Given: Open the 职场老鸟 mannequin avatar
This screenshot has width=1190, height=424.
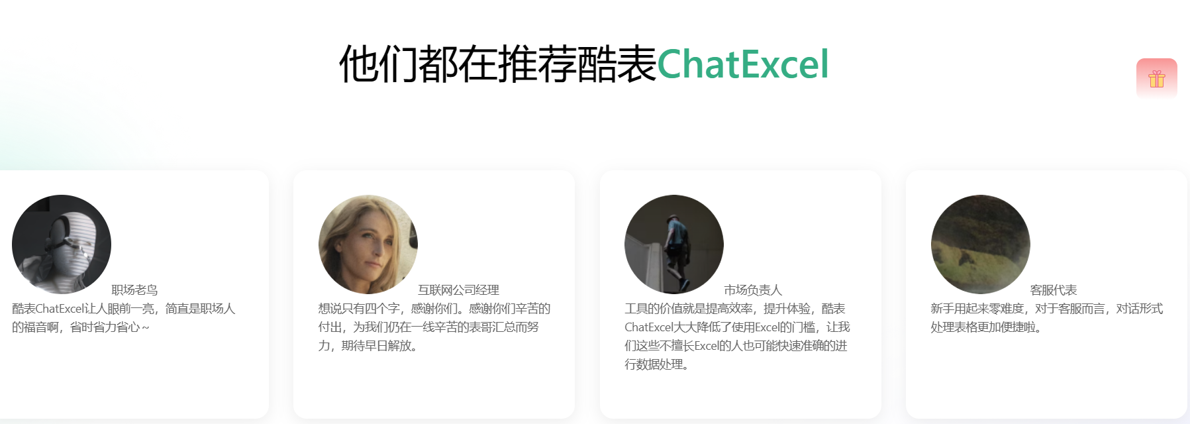Looking at the screenshot, I should click(62, 244).
